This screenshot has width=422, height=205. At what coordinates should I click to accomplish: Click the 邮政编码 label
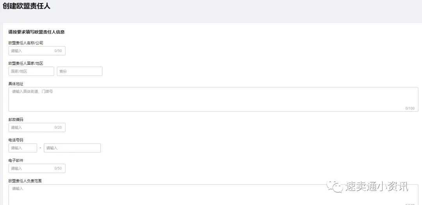(x=16, y=119)
